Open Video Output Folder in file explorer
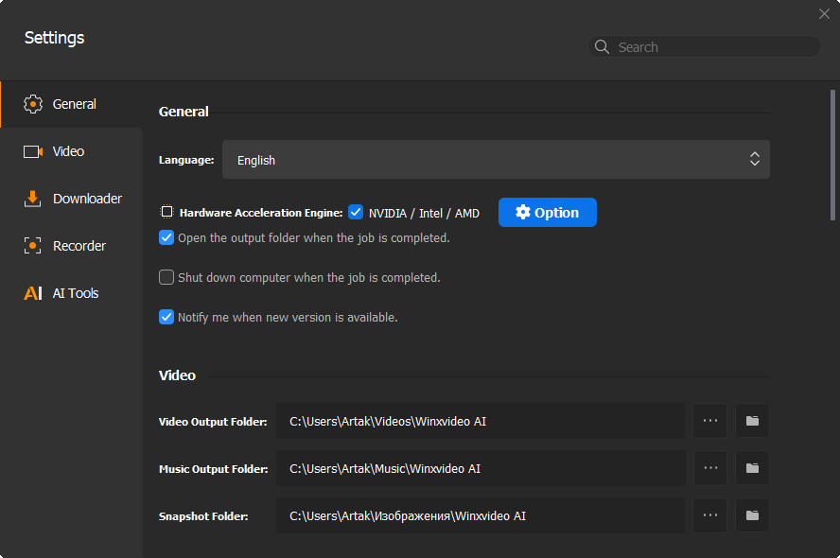Image resolution: width=840 pixels, height=558 pixels. point(752,421)
